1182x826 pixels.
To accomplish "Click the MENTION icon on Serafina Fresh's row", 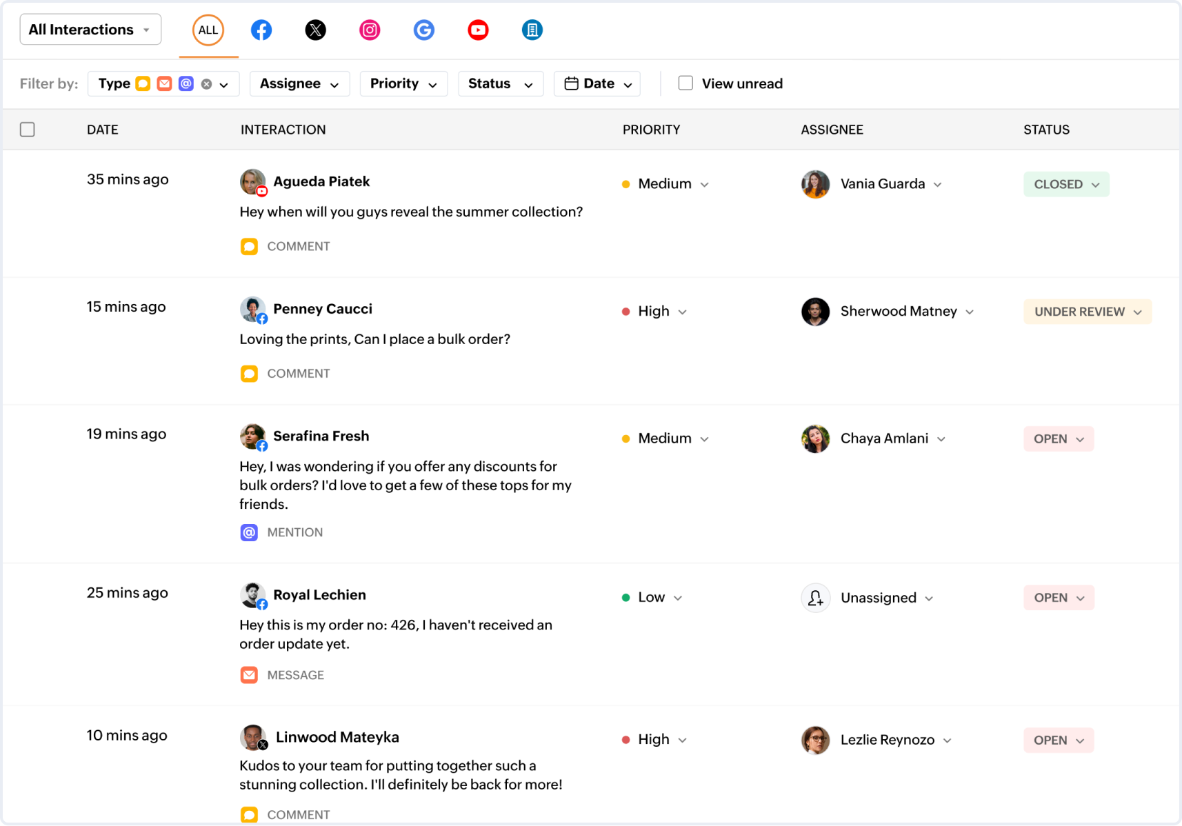I will click(249, 532).
